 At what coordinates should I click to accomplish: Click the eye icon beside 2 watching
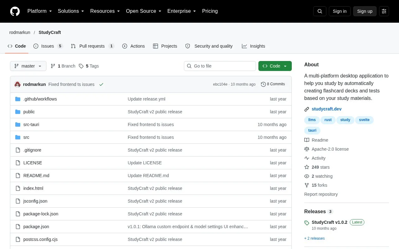(307, 176)
